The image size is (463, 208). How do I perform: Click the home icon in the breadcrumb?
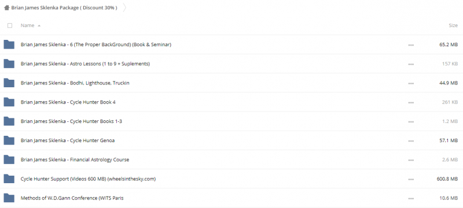(6, 8)
